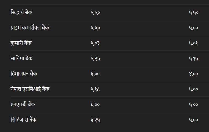Image resolution: width=209 pixels, height=132 pixels.
Task: Click कुमारी बैंक's ५.०३ rate value
Action: coord(95,43)
